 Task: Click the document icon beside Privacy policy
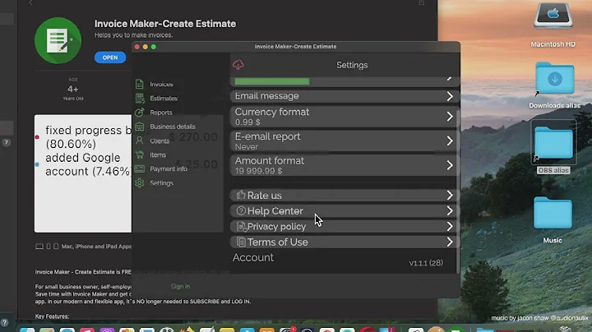241,226
